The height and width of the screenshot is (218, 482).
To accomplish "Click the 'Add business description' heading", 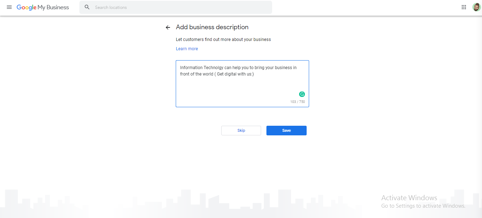I will click(x=212, y=27).
